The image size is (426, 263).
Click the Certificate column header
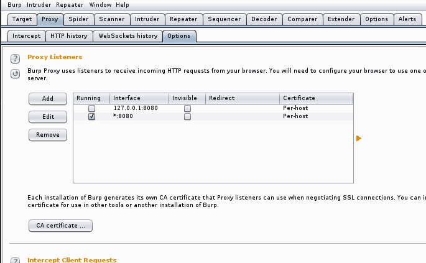click(317, 98)
